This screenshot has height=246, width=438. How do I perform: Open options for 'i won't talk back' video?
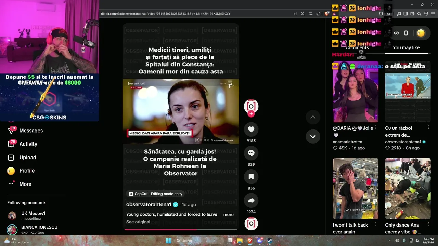click(x=376, y=224)
